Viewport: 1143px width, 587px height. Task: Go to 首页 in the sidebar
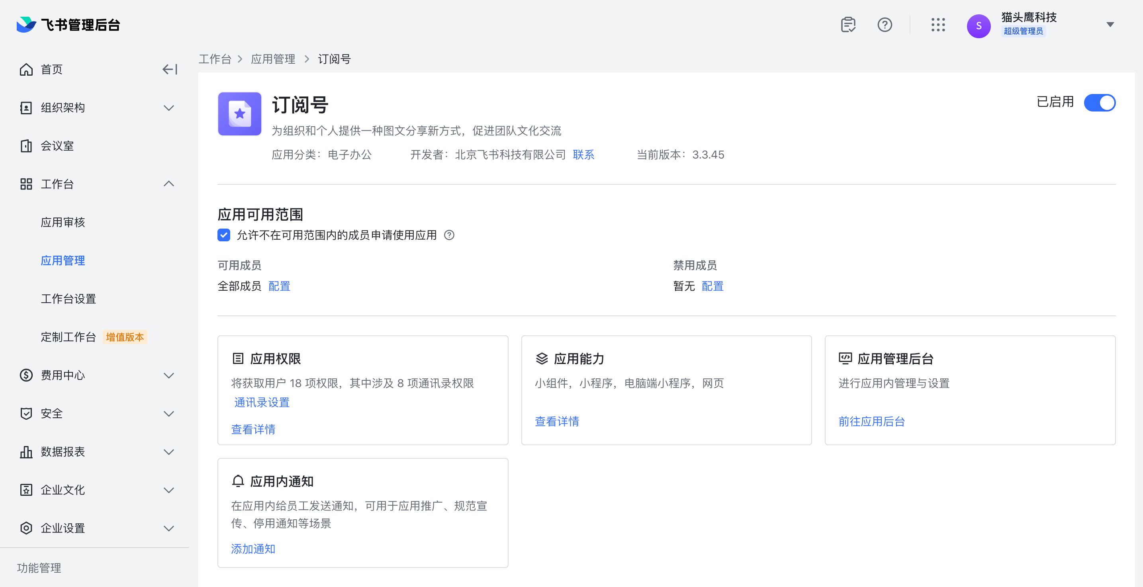tap(51, 69)
